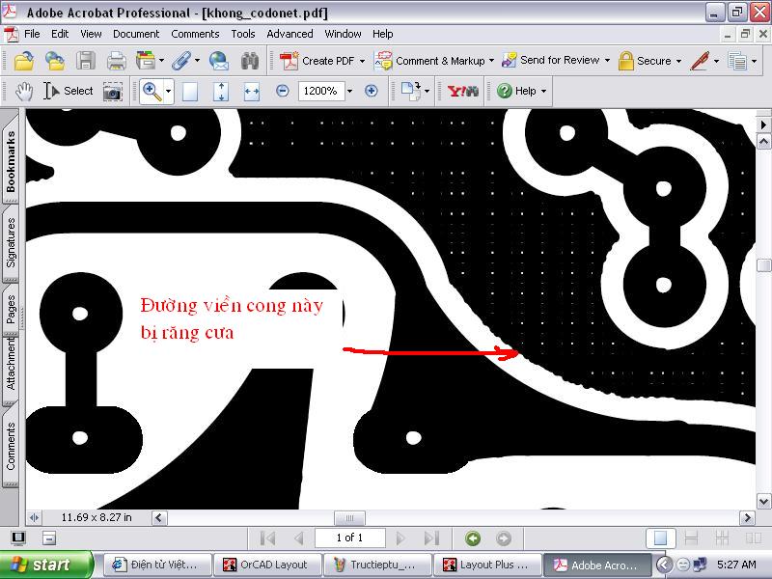This screenshot has width=772, height=579.
Task: Expand the Sign pen dropdown arrow
Action: [716, 61]
